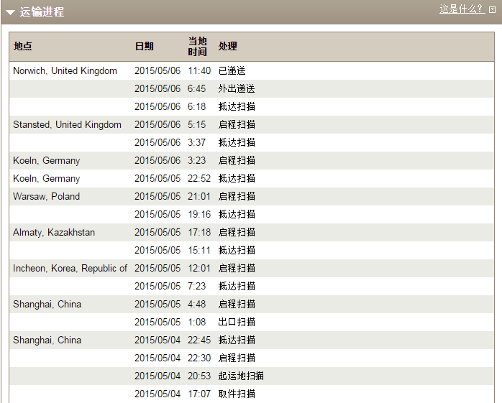
Task: Click the 外出递送 status entry
Action: click(x=237, y=89)
